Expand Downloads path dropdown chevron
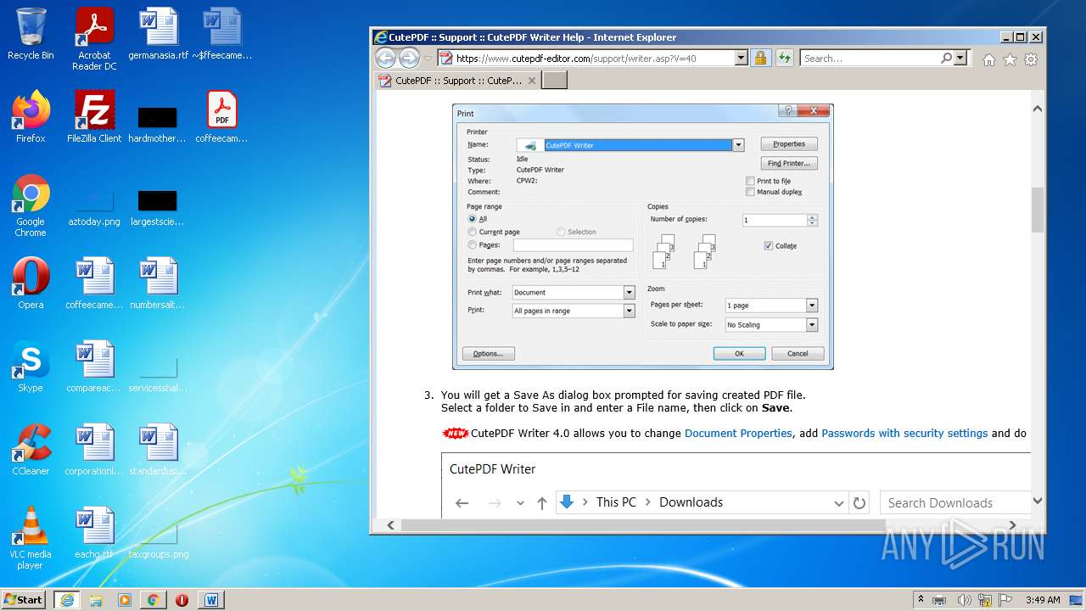Screen dimensions: 1086x611 point(839,502)
